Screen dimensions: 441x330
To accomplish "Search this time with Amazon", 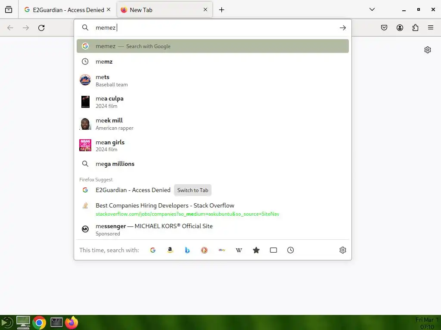I will pyautogui.click(x=170, y=250).
